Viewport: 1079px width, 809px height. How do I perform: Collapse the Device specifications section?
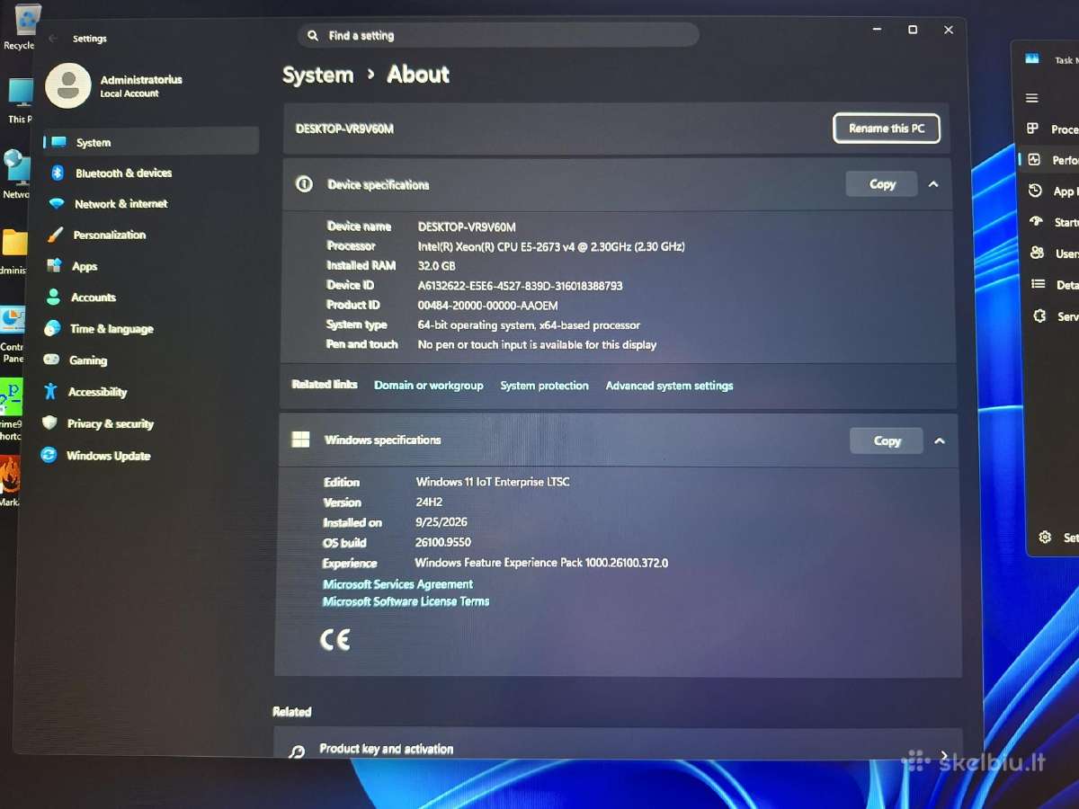point(933,184)
